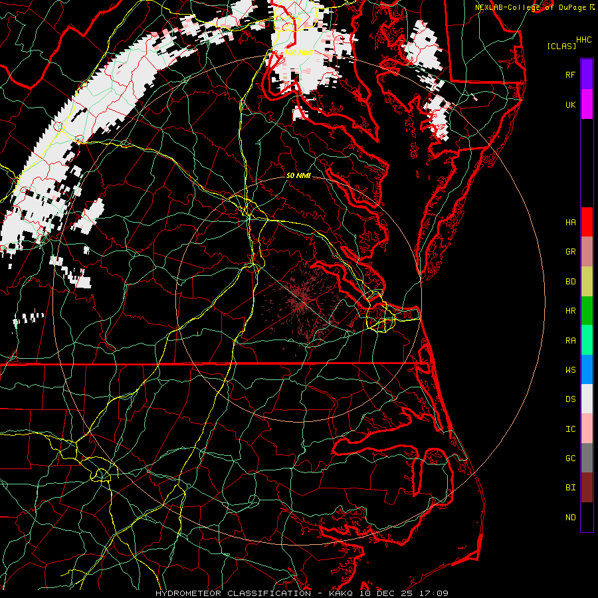The height and width of the screenshot is (598, 598).
Task: Click the RF purple legend swatch
Action: point(587,74)
